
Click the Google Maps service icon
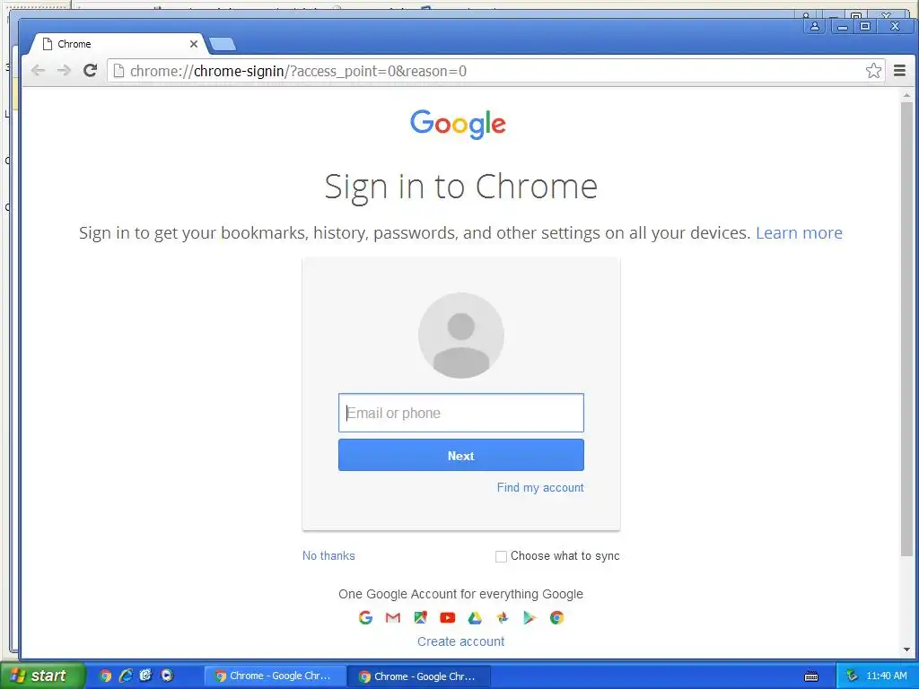click(420, 617)
